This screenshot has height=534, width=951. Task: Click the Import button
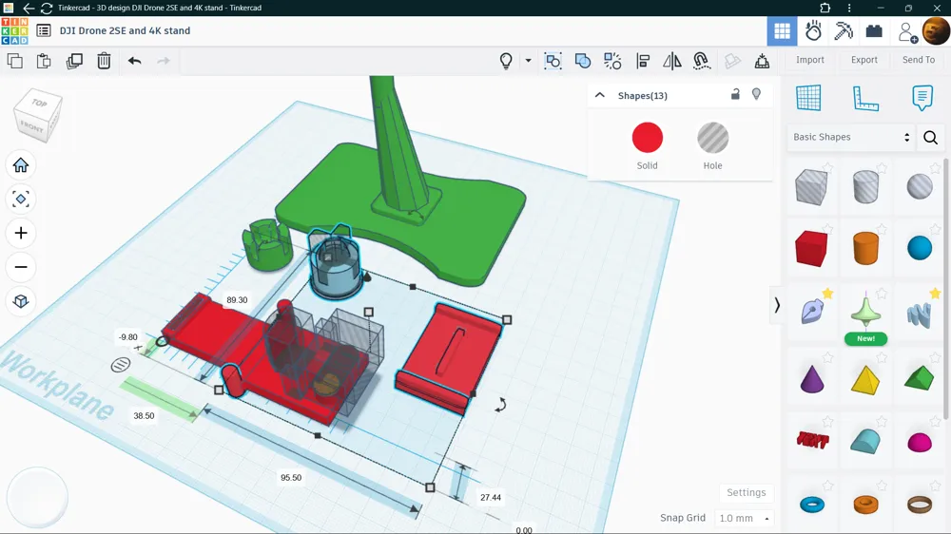809,60
